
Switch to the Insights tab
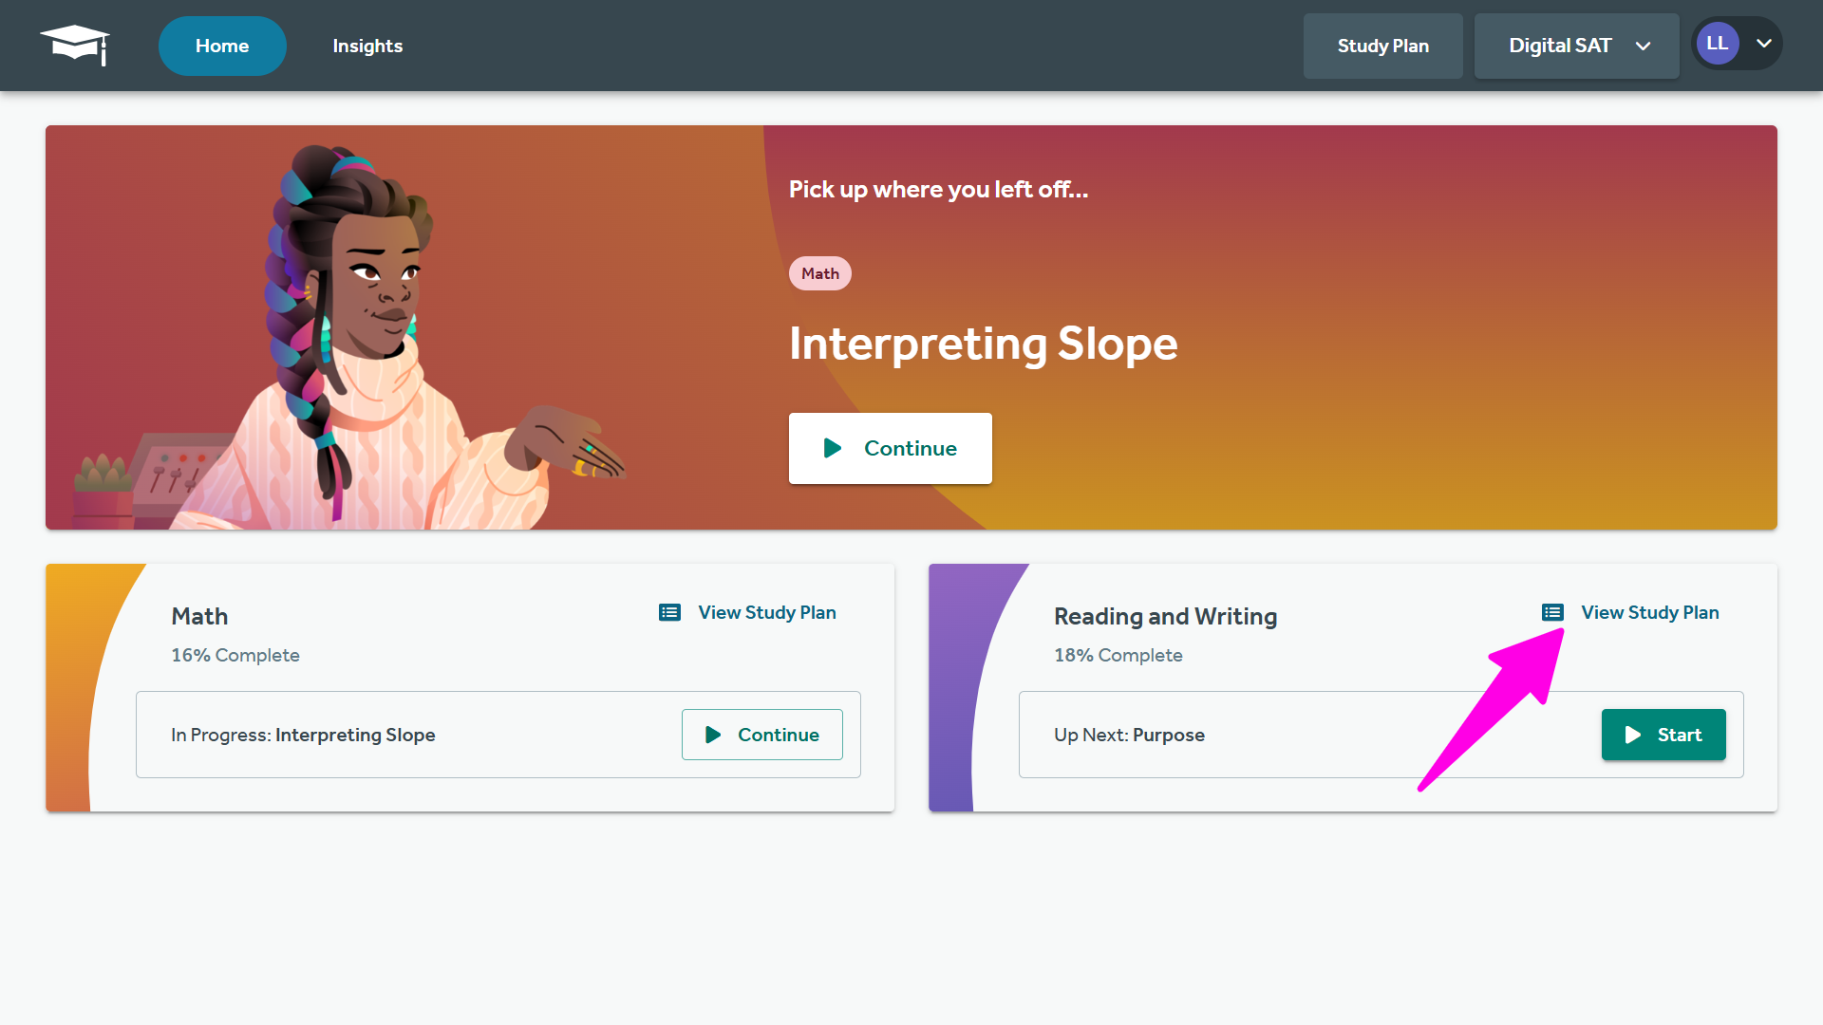[x=367, y=46]
